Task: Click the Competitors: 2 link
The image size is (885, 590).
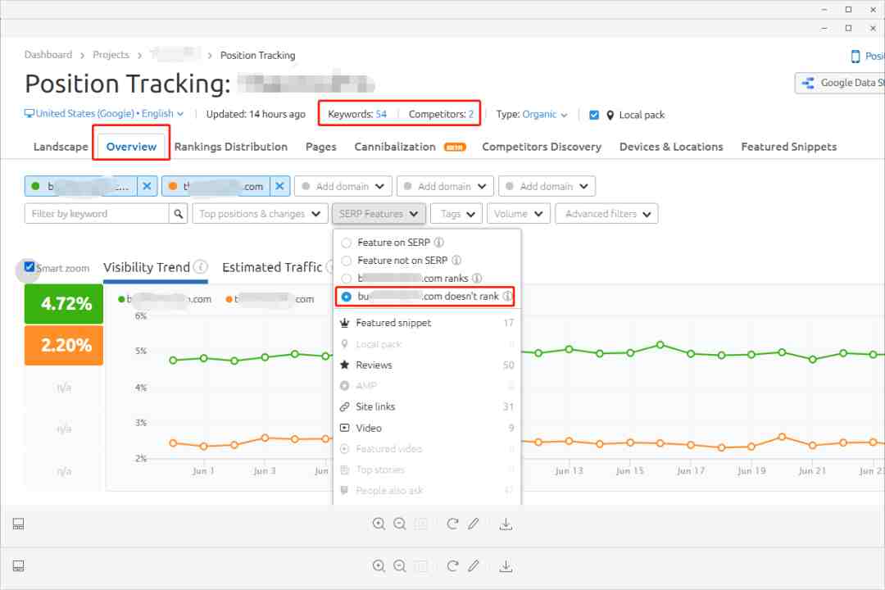Action: click(x=441, y=114)
